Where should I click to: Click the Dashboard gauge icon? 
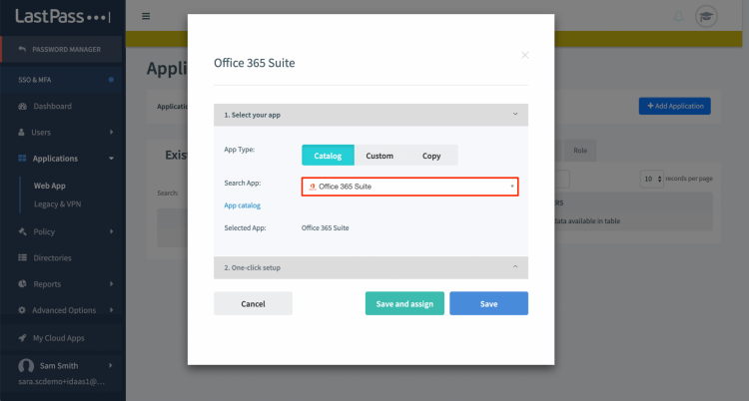[22, 106]
